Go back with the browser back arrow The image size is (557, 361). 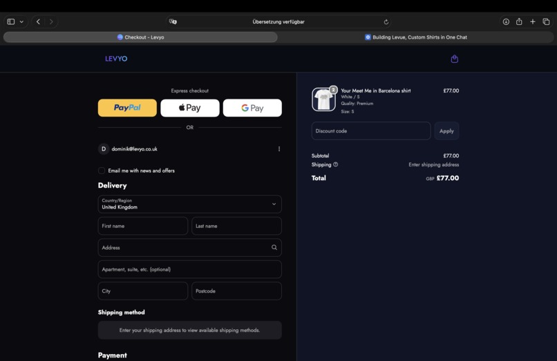click(39, 21)
